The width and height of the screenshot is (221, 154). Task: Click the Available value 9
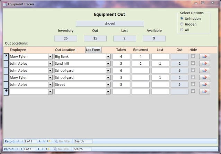click(154, 38)
